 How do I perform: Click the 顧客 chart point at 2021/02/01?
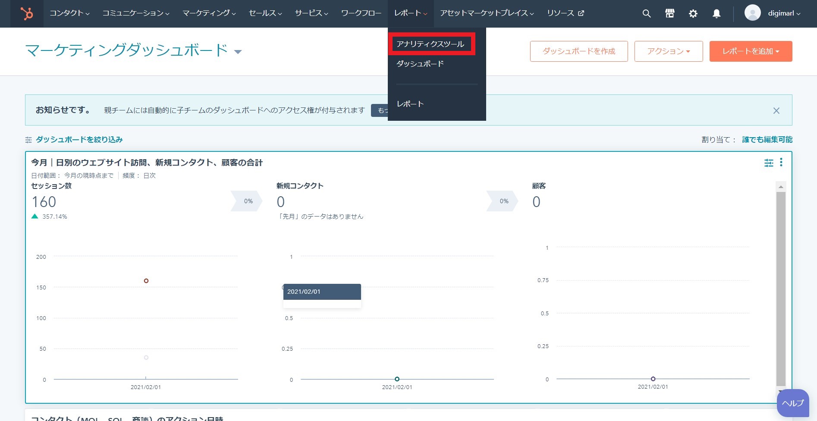tap(653, 379)
